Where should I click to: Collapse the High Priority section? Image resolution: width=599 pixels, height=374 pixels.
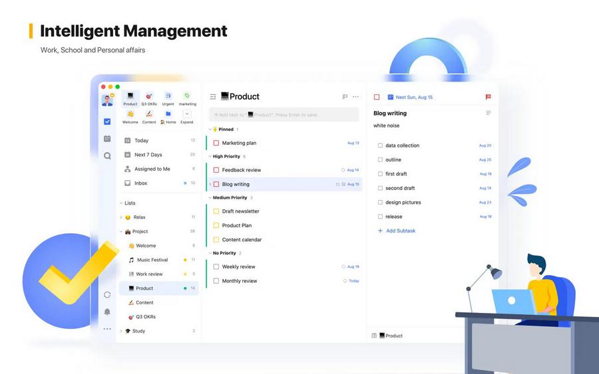click(x=210, y=156)
